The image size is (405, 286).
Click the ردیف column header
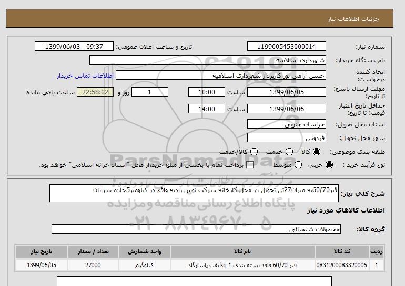[377, 252]
